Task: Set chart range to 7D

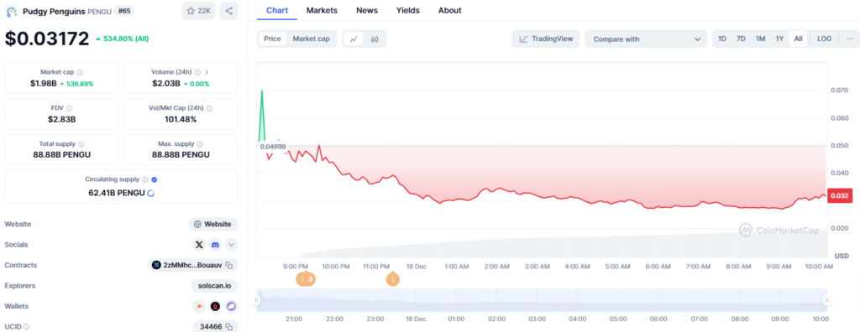Action: pyautogui.click(x=741, y=39)
